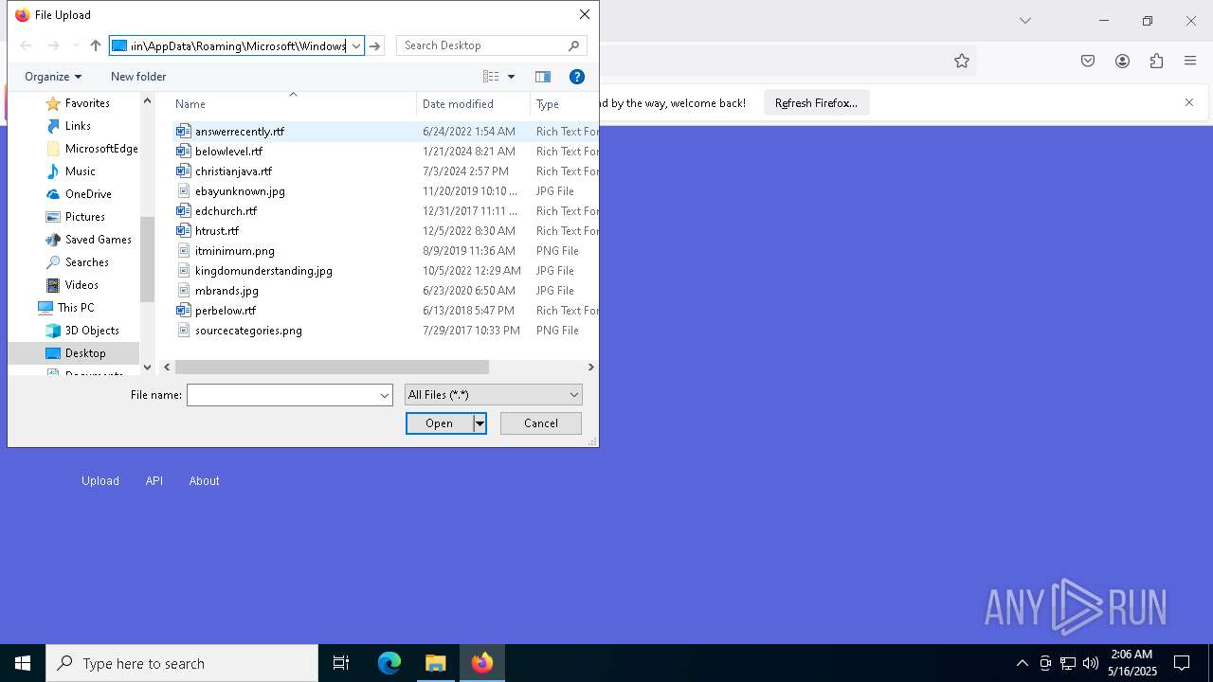Open the About link on page
This screenshot has height=682, width=1213.
pyautogui.click(x=204, y=481)
